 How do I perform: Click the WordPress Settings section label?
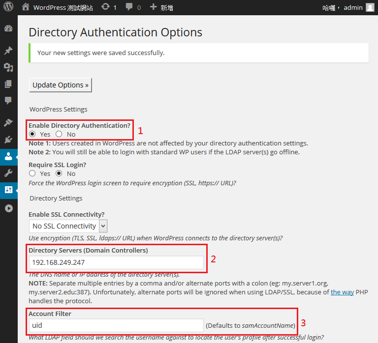tap(59, 109)
